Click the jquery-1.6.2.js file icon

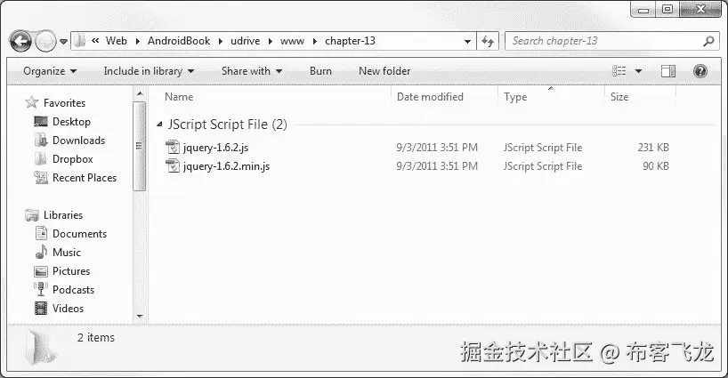pyautogui.click(x=173, y=147)
